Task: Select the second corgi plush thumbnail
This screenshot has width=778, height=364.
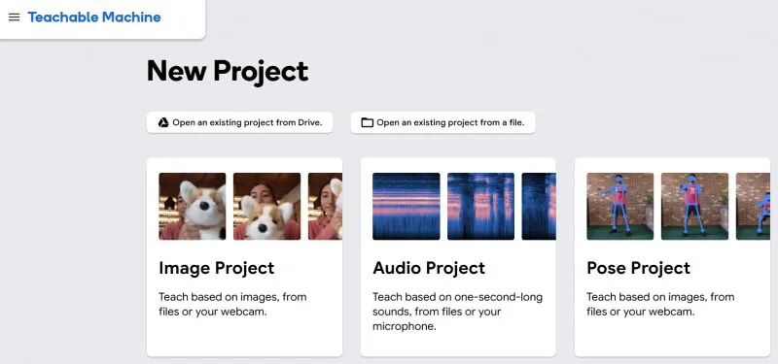Action: [x=266, y=206]
